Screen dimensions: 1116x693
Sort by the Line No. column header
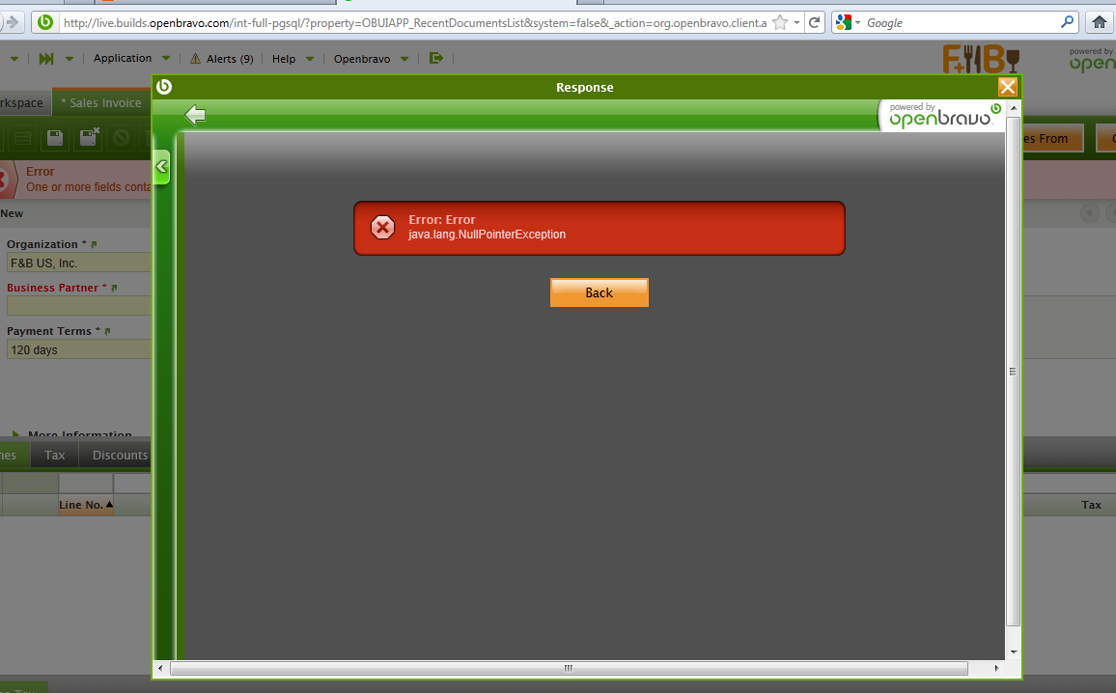85,505
